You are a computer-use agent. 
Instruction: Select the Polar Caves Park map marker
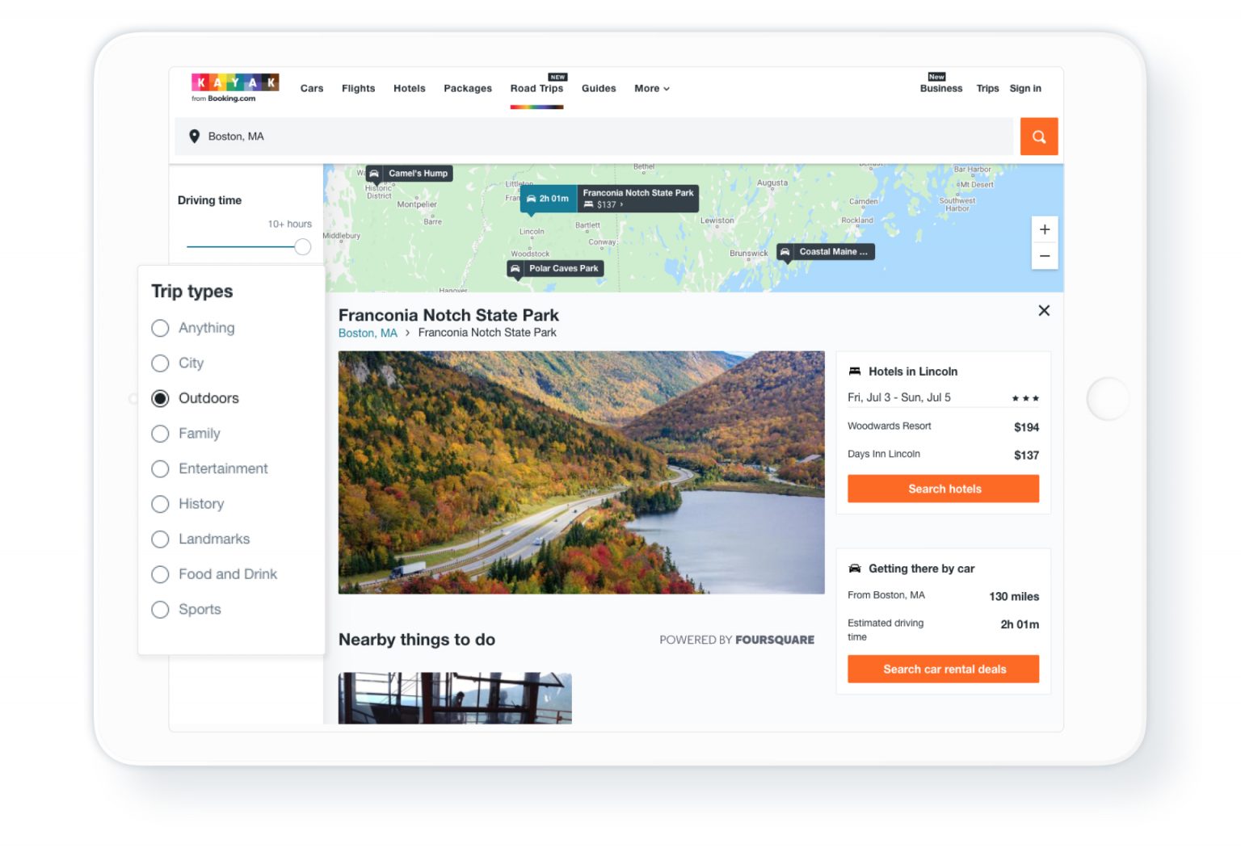tap(555, 267)
